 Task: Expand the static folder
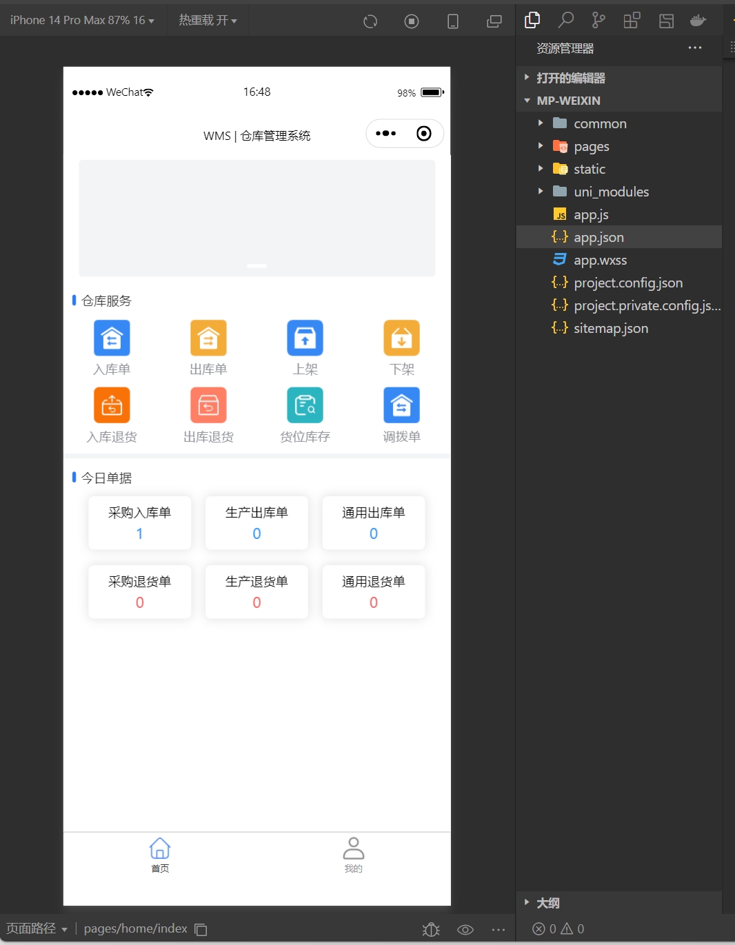619,169
